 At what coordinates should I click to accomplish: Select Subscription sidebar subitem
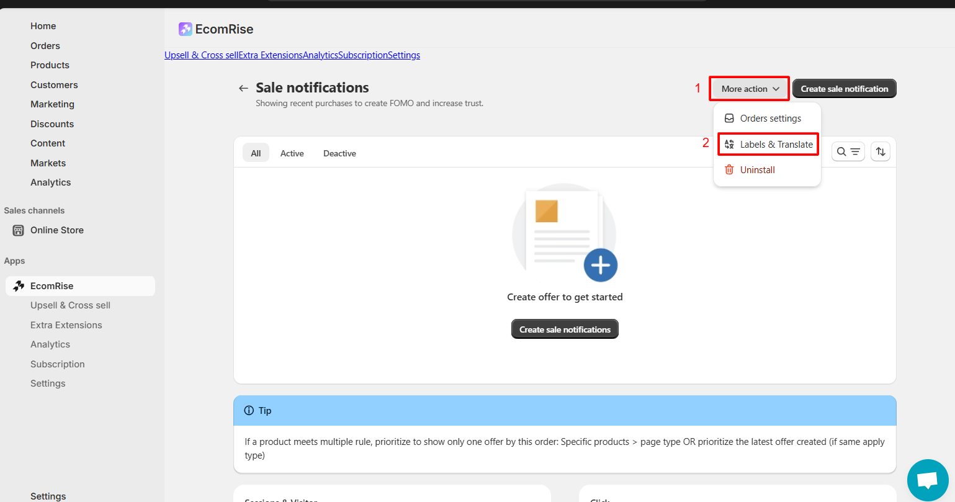point(57,364)
